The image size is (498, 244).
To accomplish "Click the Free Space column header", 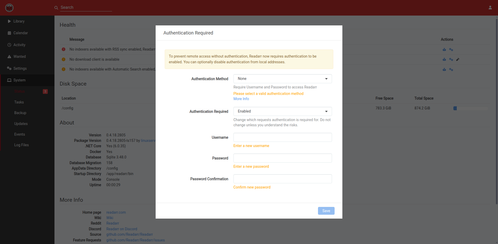I will click(384, 98).
